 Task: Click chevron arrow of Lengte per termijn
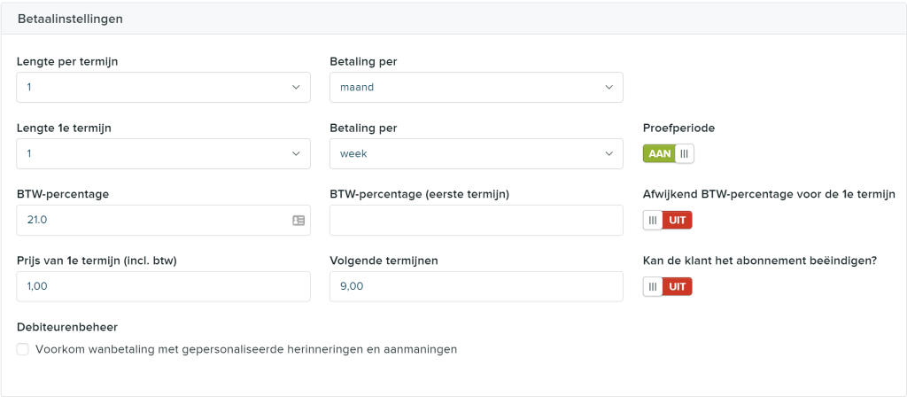pos(296,88)
